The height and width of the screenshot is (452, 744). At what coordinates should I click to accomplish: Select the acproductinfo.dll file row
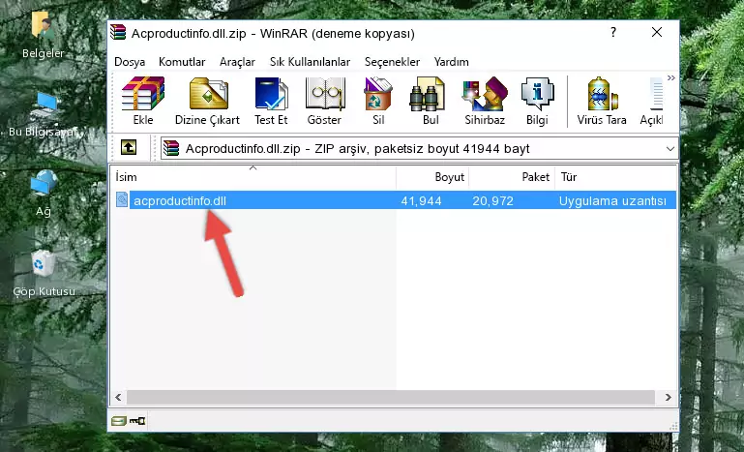click(394, 200)
